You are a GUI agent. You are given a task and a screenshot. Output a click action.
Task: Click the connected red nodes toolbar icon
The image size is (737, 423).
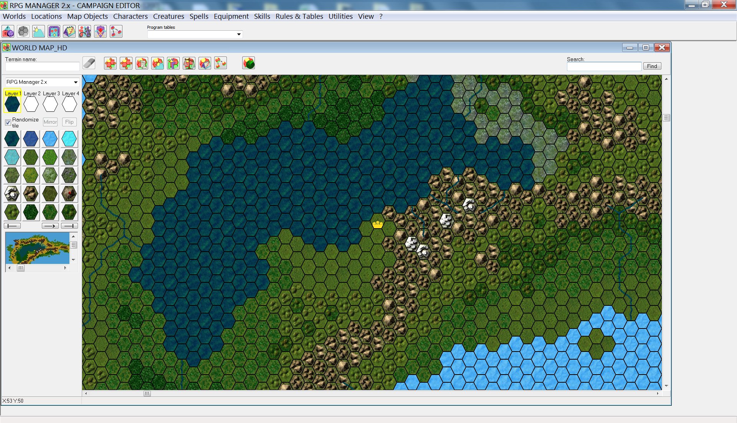coord(116,32)
